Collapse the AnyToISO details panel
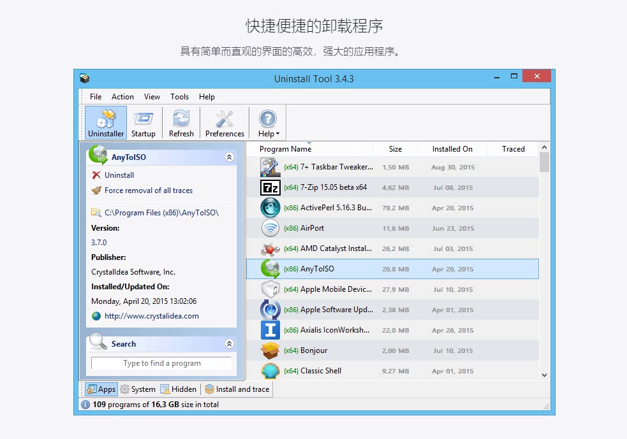Image resolution: width=627 pixels, height=439 pixels. coord(229,157)
